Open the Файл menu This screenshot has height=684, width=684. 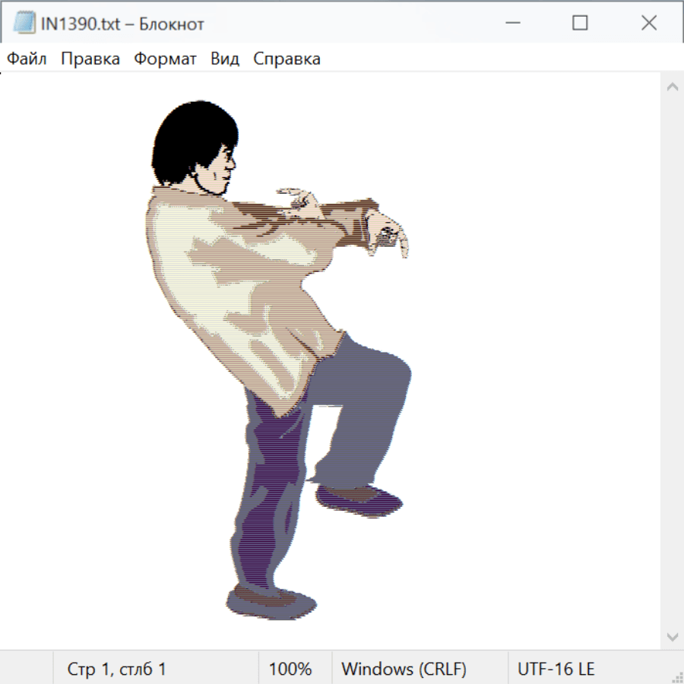click(x=27, y=59)
